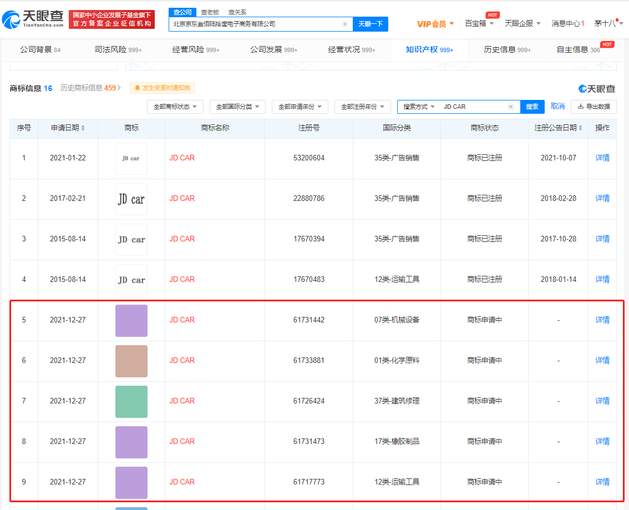Click purple trademark swatch for 61717773

point(131,483)
